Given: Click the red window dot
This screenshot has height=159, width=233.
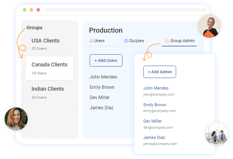Looking at the screenshot, I should point(38,10).
